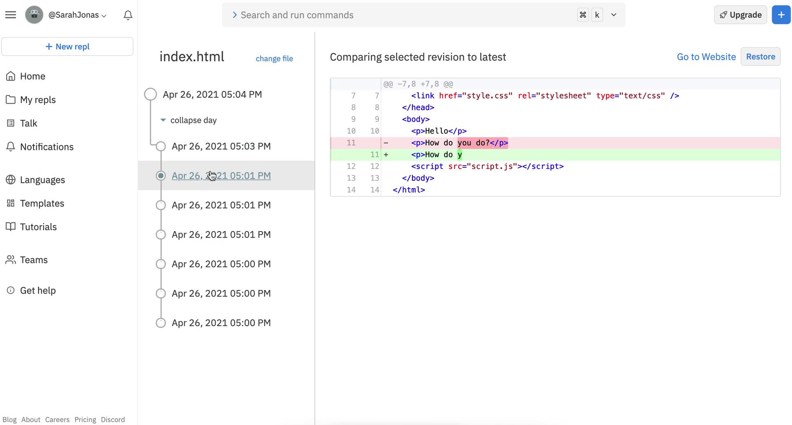Click the search bar chevron prompt icon
Screen dimensions: 792x425
coord(234,15)
